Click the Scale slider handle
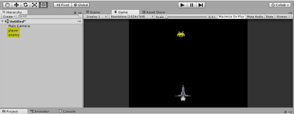The image size is (294, 114). (x=167, y=17)
